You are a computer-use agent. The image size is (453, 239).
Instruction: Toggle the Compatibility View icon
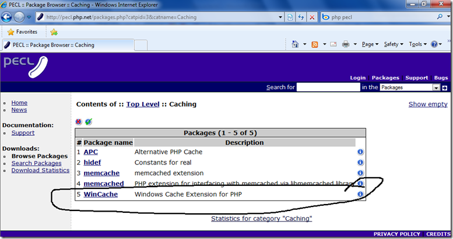(290, 17)
